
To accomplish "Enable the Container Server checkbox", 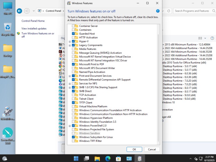I will (73, 26).
